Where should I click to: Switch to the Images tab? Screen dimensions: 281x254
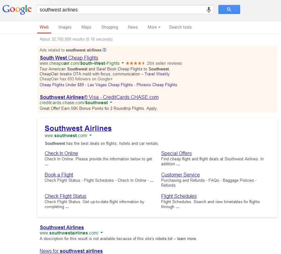65,27
